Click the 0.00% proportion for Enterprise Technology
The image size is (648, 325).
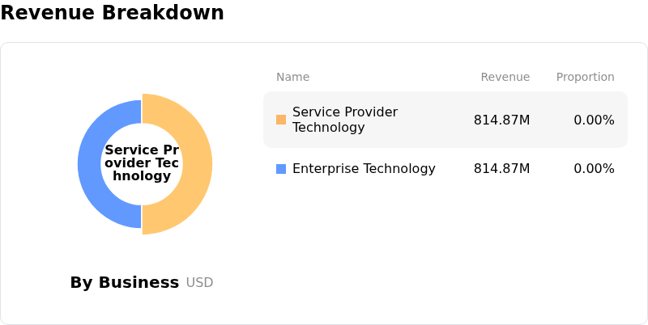pyautogui.click(x=594, y=169)
